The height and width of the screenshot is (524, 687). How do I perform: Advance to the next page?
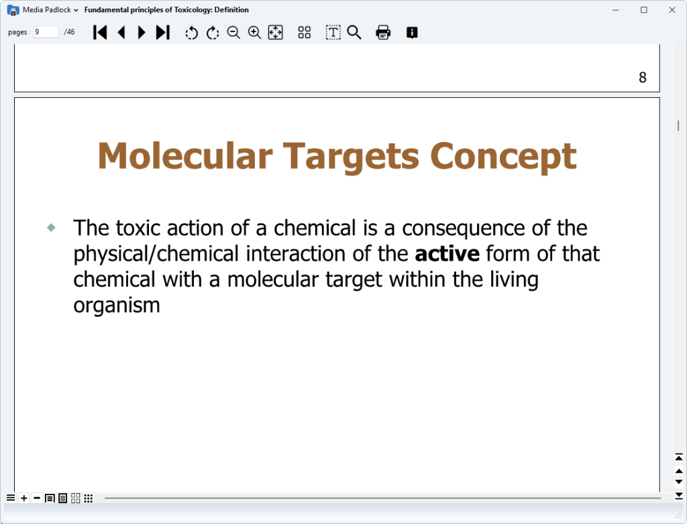tap(142, 32)
